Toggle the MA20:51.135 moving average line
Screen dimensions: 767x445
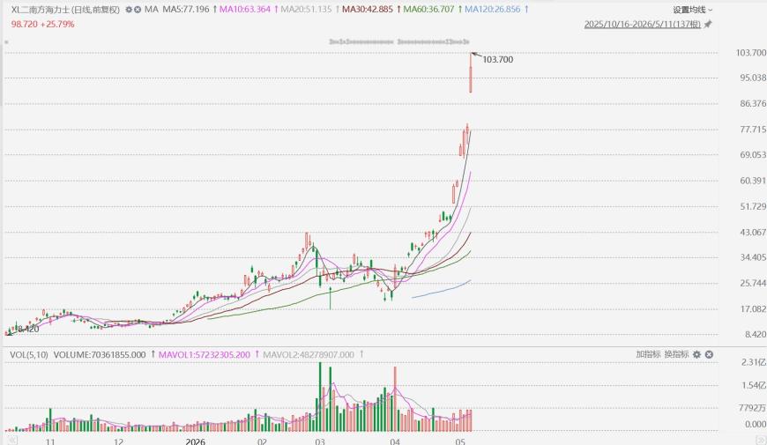click(x=306, y=10)
